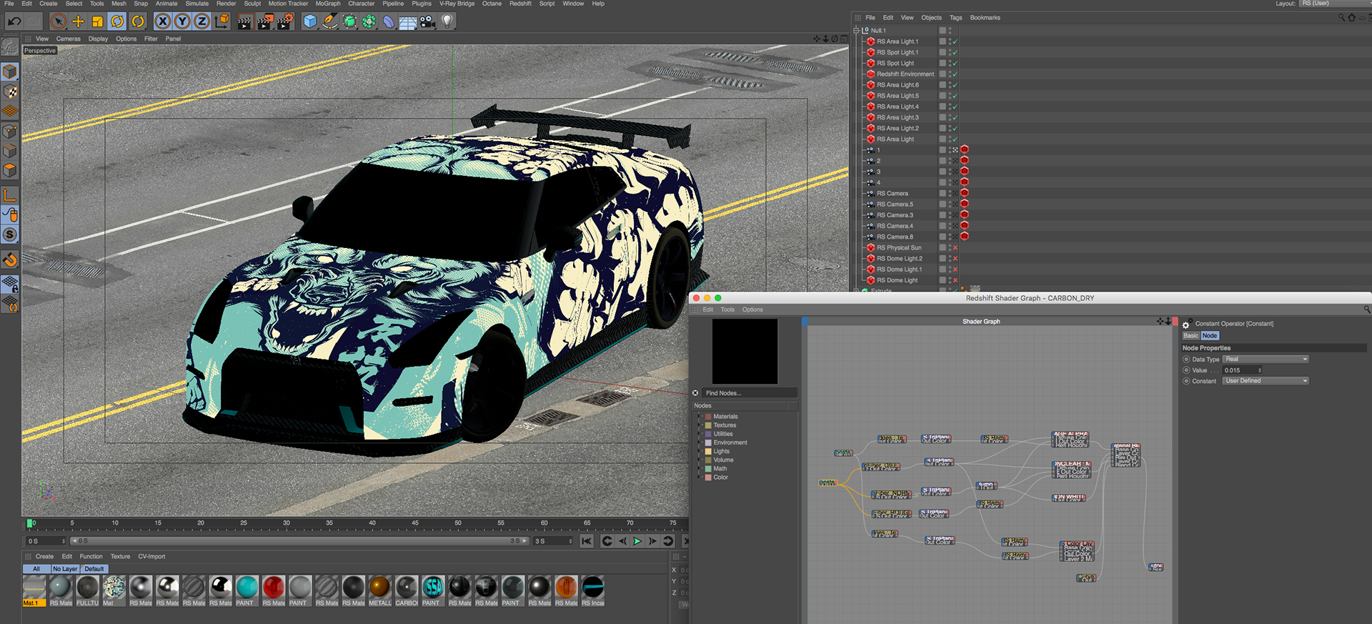Open Tools menu in Shader Graph window
Image resolution: width=1372 pixels, height=624 pixels.
tap(727, 309)
